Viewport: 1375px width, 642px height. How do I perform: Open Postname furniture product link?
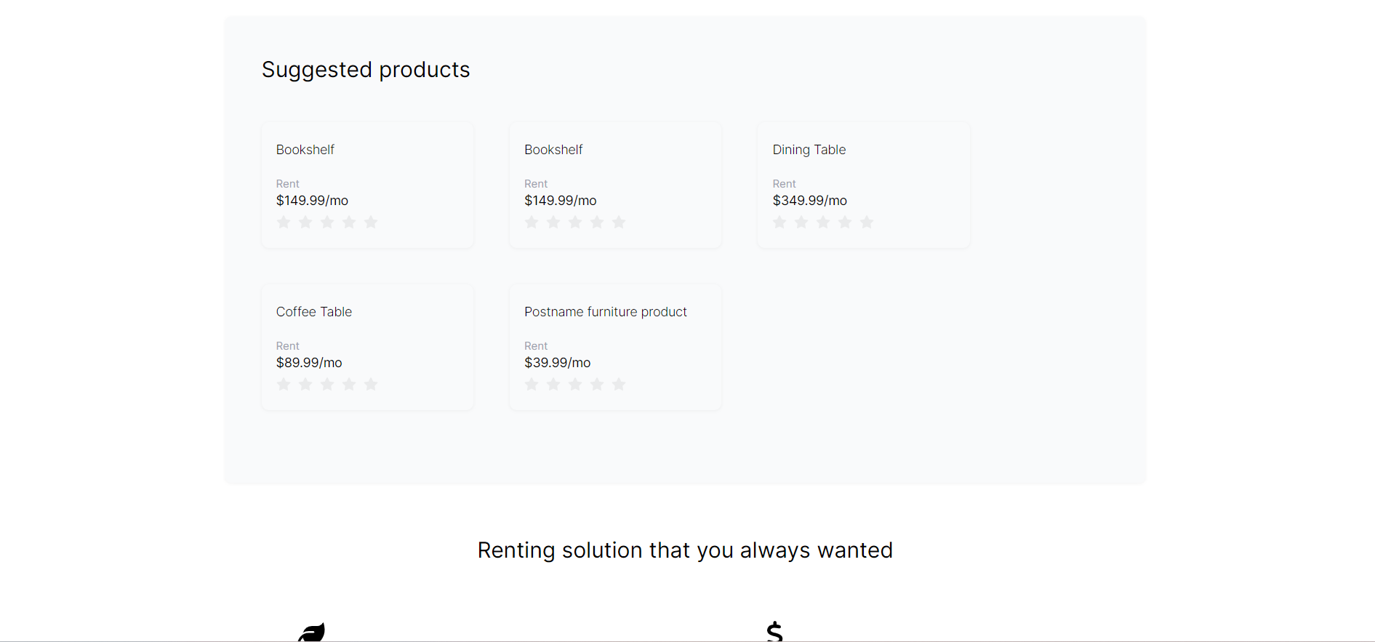coord(606,312)
